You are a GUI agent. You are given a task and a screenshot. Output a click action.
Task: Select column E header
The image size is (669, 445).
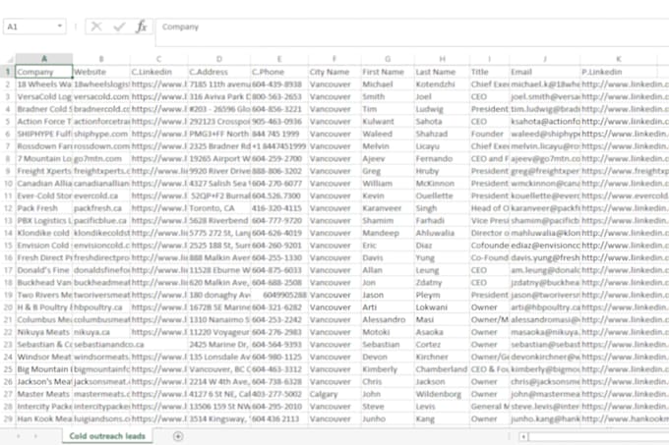tap(279, 59)
